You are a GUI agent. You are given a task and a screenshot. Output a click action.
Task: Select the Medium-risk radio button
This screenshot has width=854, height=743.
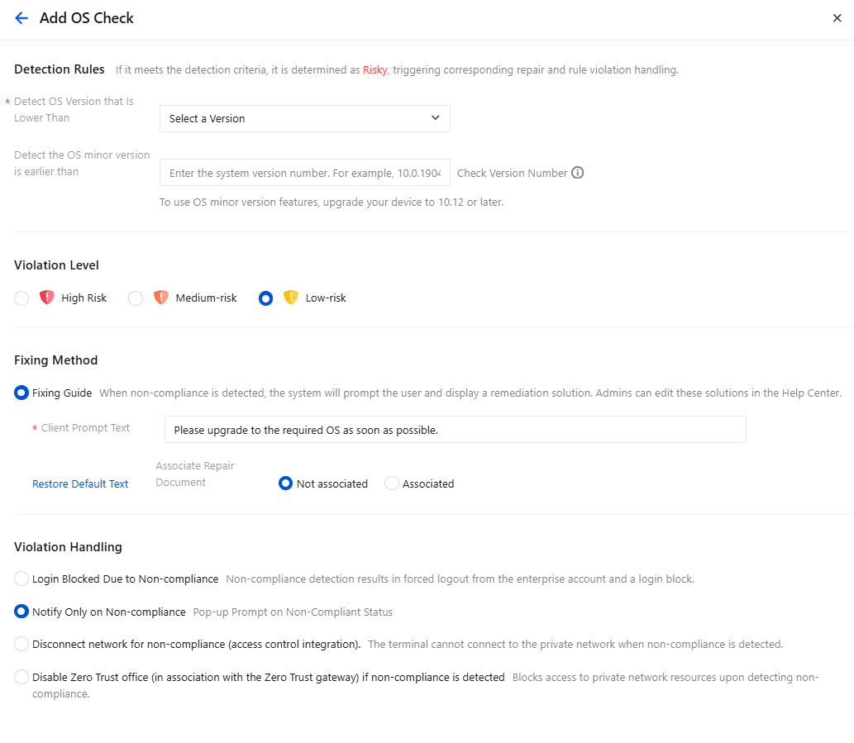click(136, 298)
